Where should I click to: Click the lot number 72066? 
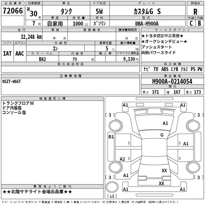click(x=13, y=11)
